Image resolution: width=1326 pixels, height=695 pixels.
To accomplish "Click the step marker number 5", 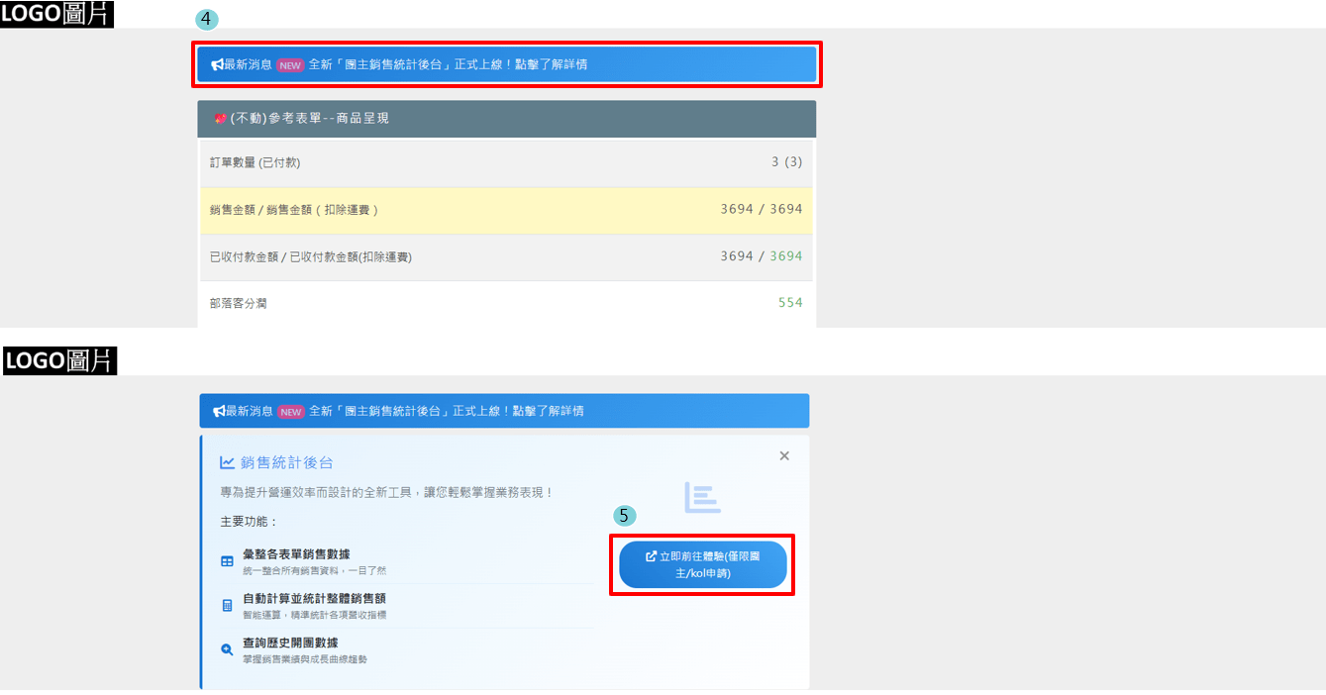I will click(x=624, y=516).
